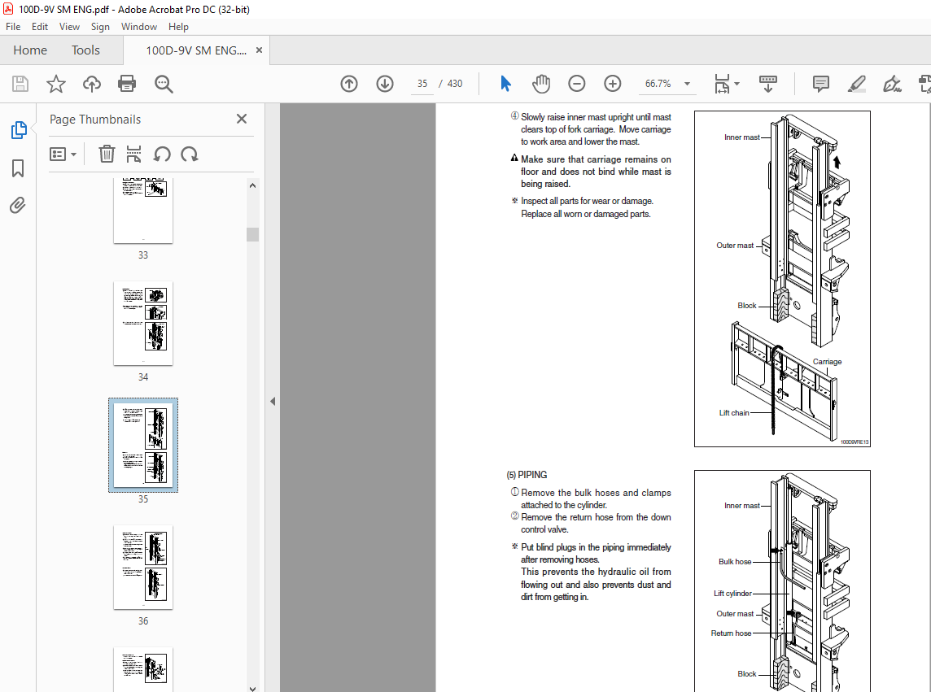
Task: Rotate page clockwise
Action: pos(190,155)
